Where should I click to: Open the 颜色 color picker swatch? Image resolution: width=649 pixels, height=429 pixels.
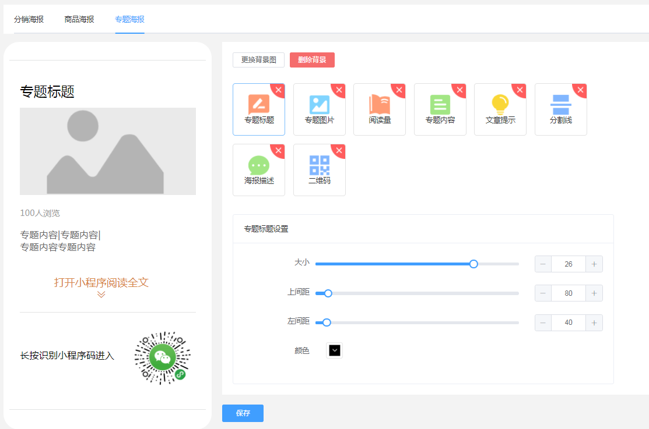(335, 350)
